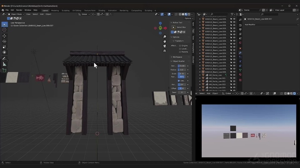Choose the Move tool
The height and width of the screenshot is (168, 300).
(5, 36)
